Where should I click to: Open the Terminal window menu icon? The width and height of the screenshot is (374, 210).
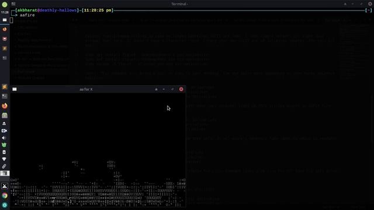click(13, 4)
